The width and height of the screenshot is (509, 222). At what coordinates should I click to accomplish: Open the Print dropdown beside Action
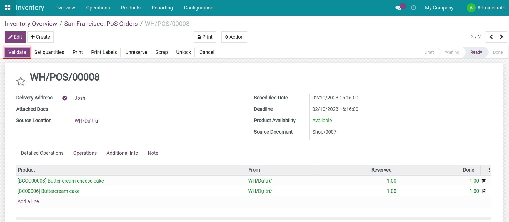coord(205,37)
